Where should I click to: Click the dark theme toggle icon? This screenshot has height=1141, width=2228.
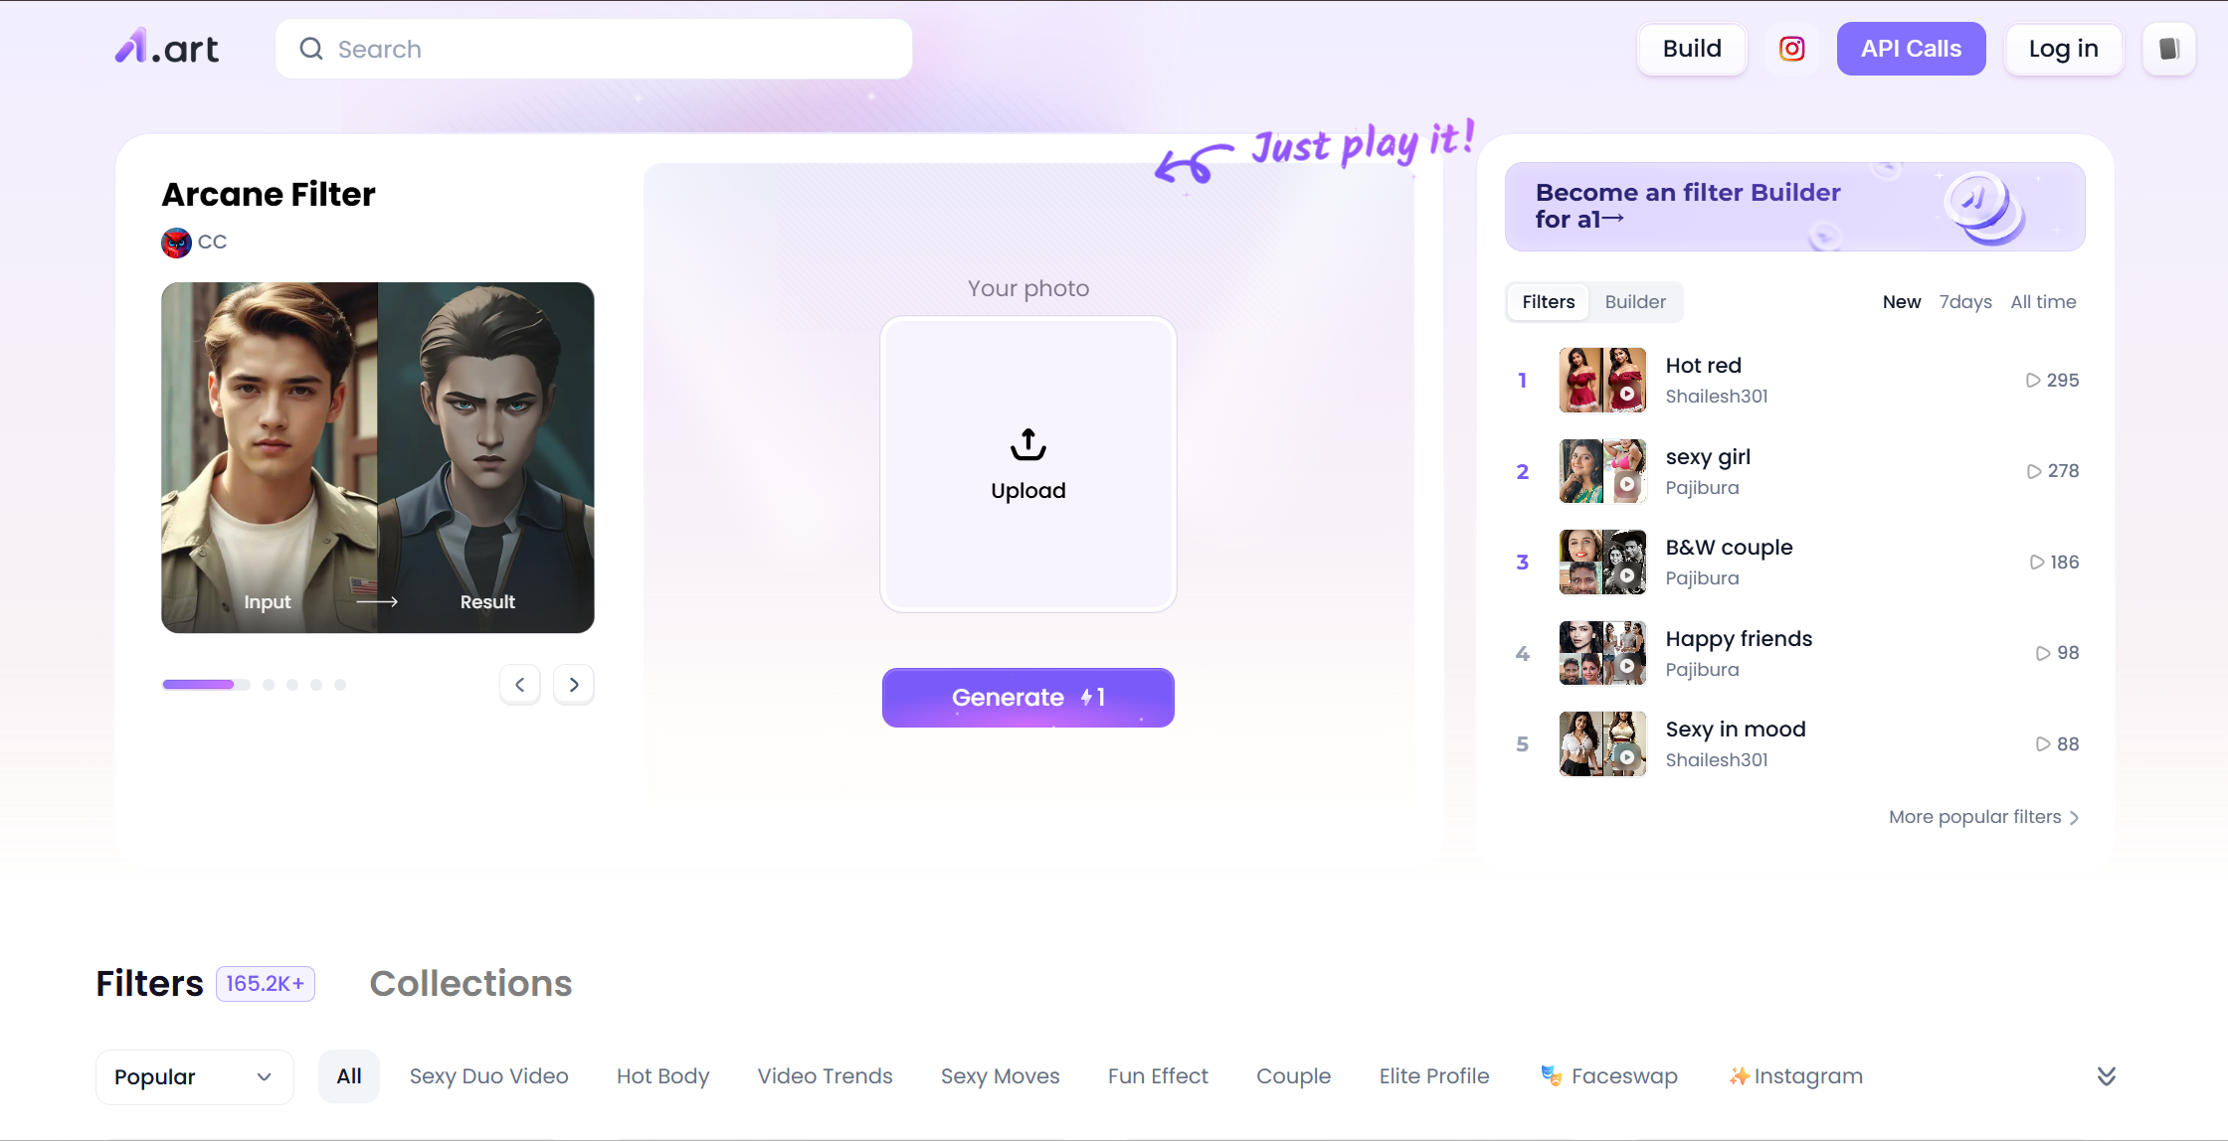(x=2169, y=49)
